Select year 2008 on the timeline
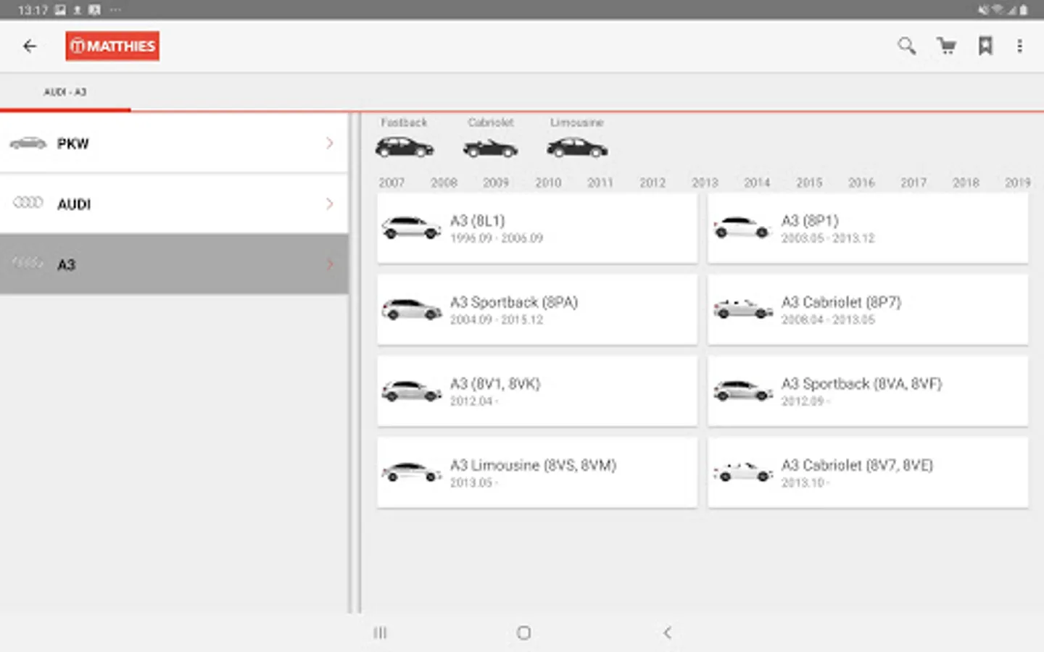 coord(444,183)
